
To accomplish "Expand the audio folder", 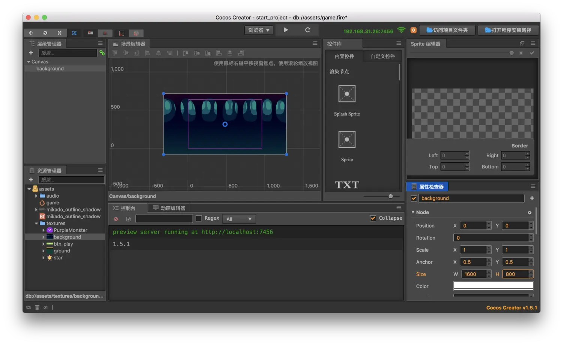I will point(36,196).
